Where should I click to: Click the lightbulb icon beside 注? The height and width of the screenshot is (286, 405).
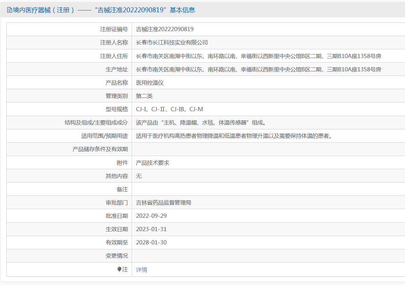coord(119,269)
